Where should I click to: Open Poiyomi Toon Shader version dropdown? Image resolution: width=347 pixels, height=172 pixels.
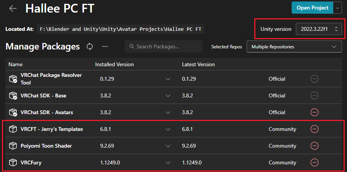tap(168, 146)
